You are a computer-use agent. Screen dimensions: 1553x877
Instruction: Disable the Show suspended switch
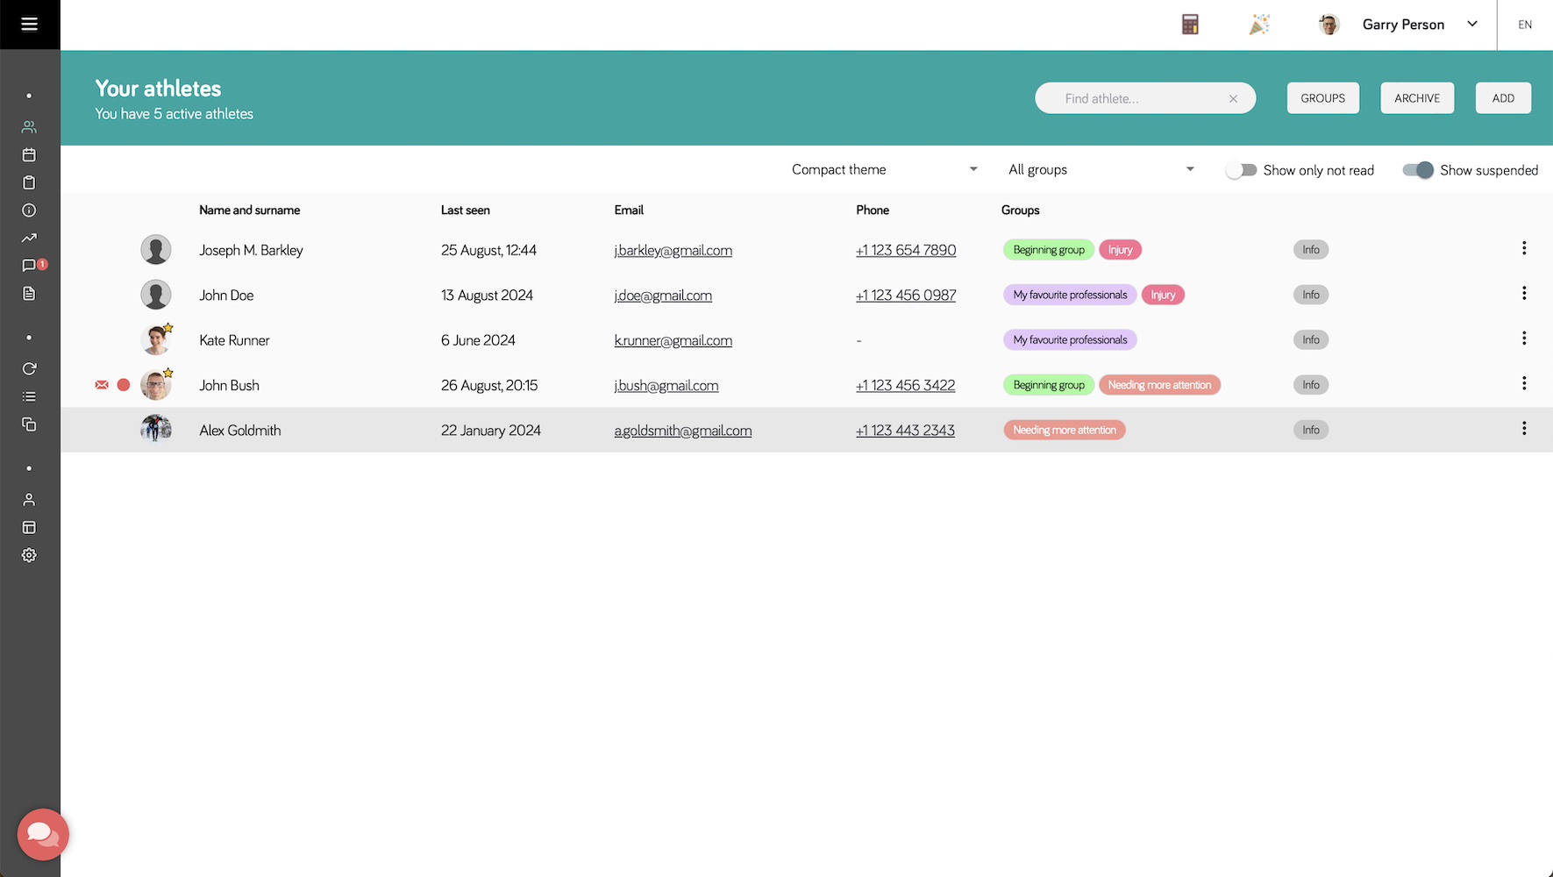[x=1417, y=170]
